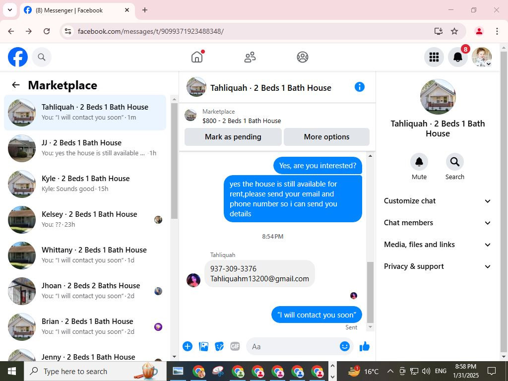This screenshot has width=508, height=381.
Task: Close the Messenger browser tab
Action: tap(127, 10)
